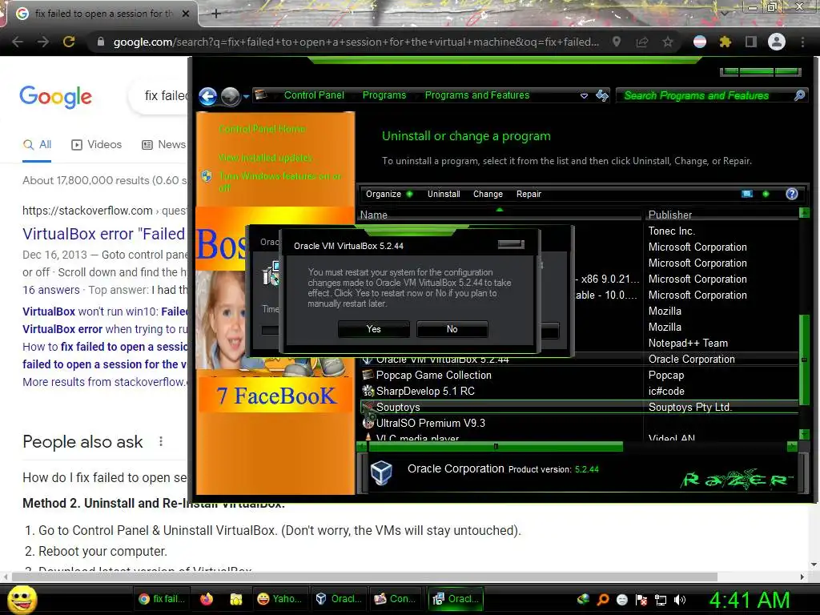The width and height of the screenshot is (820, 615).
Task: Open the recent pages dropdown beside Forward arrow
Action: click(x=247, y=96)
